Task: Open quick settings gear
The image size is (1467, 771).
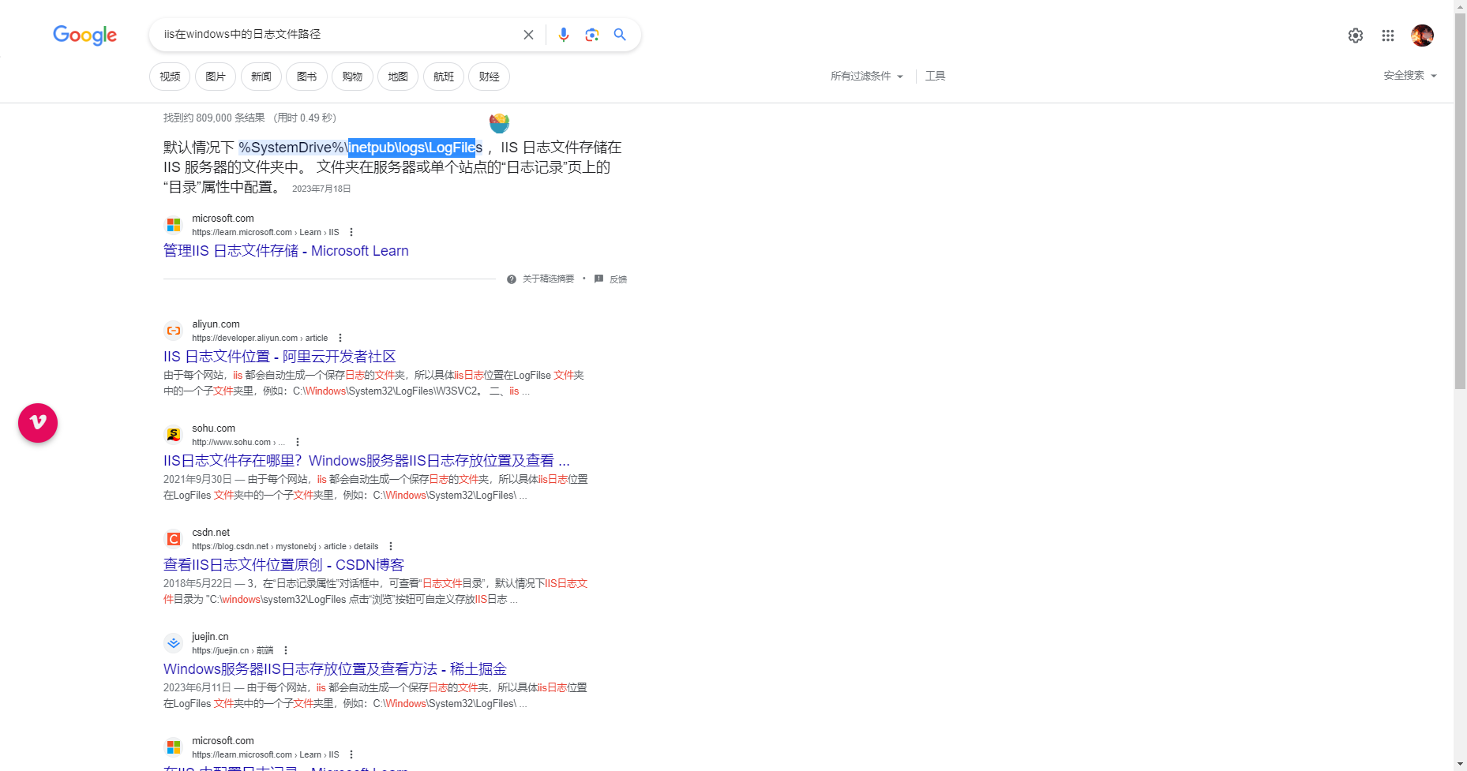Action: [x=1355, y=35]
